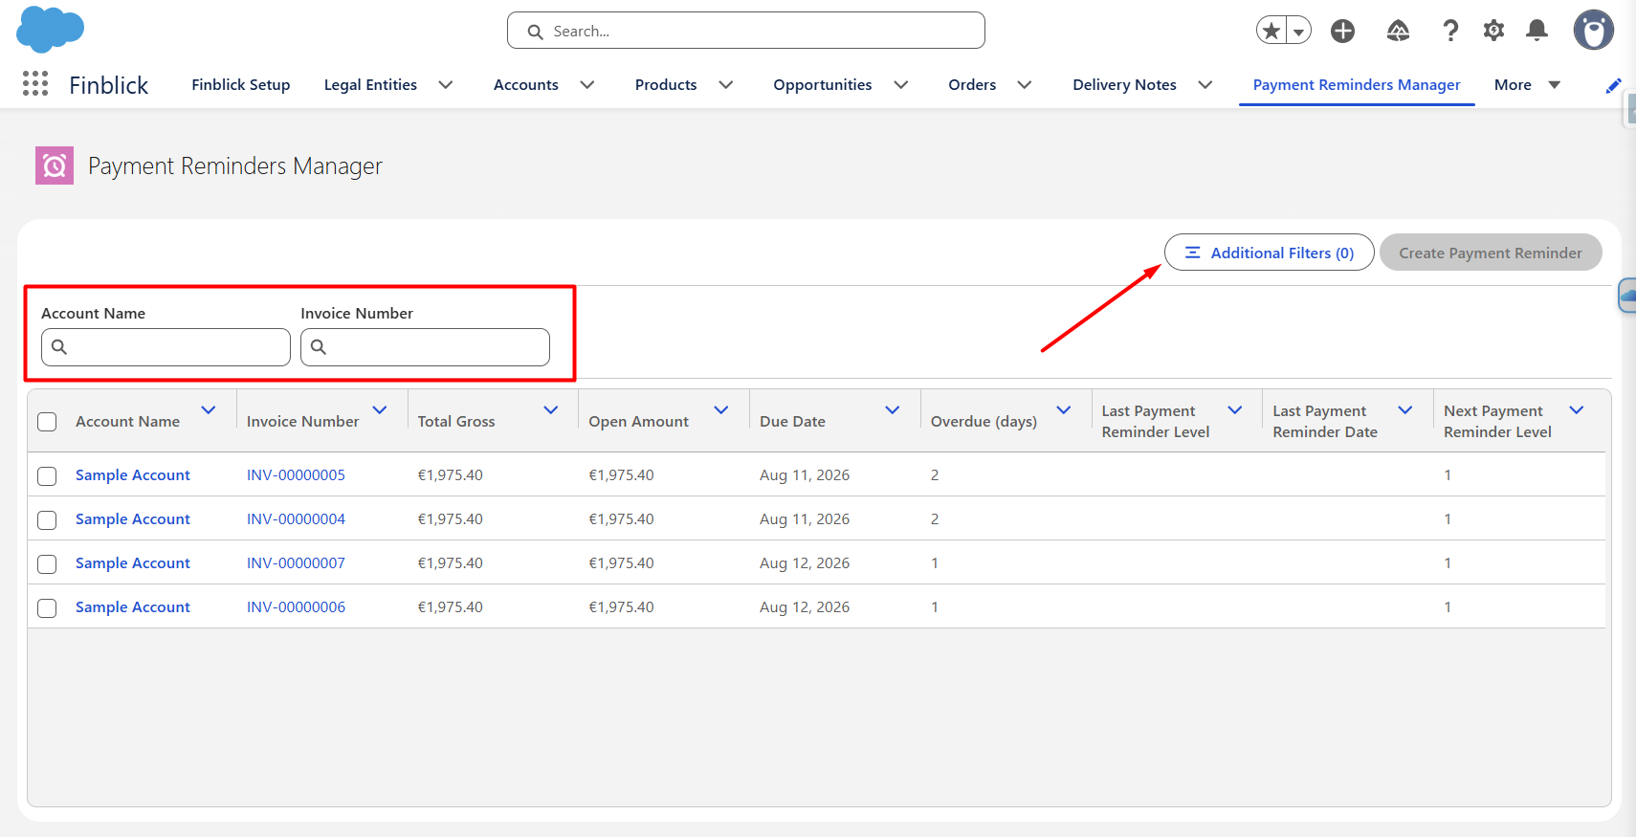Select the checkbox for INV-00000006
The height and width of the screenshot is (837, 1636).
(47, 607)
